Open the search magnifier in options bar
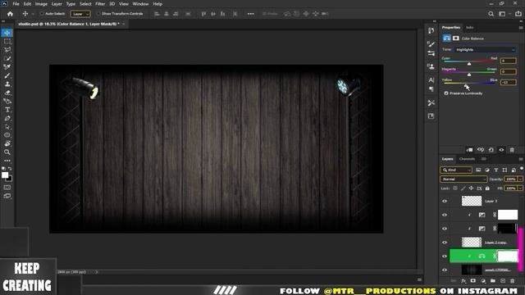 [x=491, y=14]
